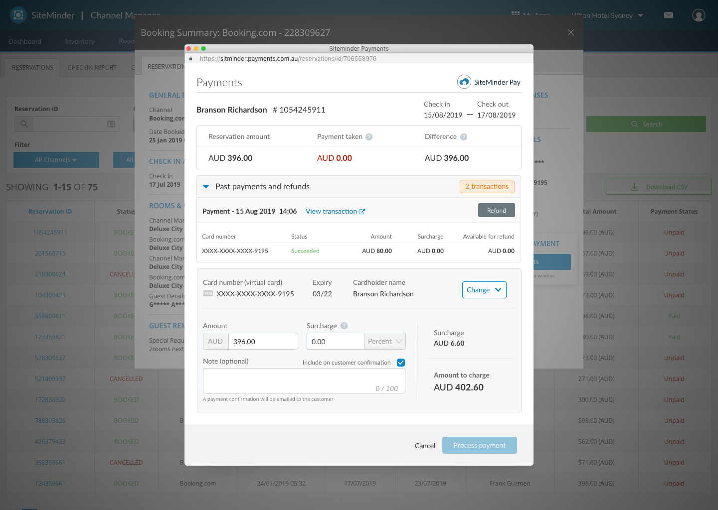Click the Payment taken help icon

(x=369, y=137)
